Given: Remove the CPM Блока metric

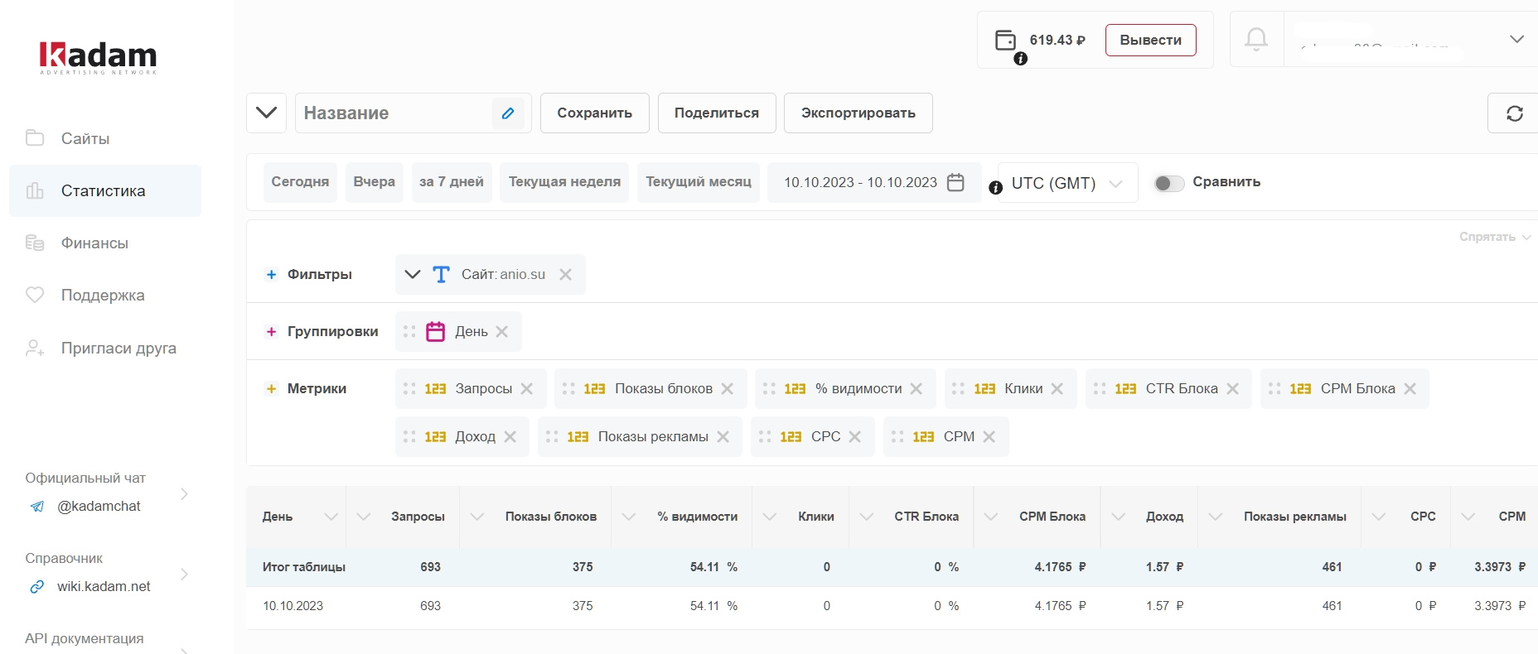Looking at the screenshot, I should pos(1410,388).
